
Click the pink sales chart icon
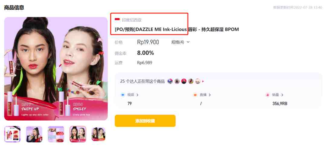(267, 95)
